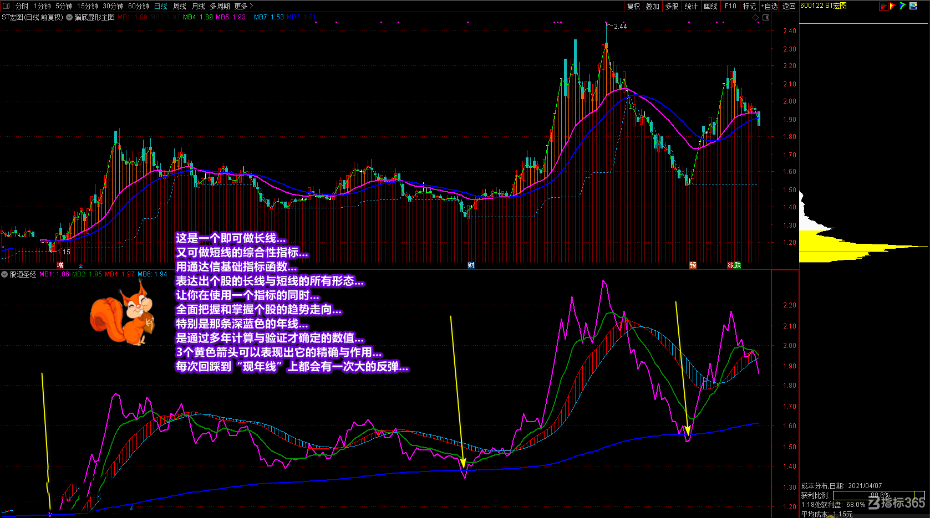The width and height of the screenshot is (930, 518).
Task: Click the green-blue arrow icon
Action: [x=903, y=6]
